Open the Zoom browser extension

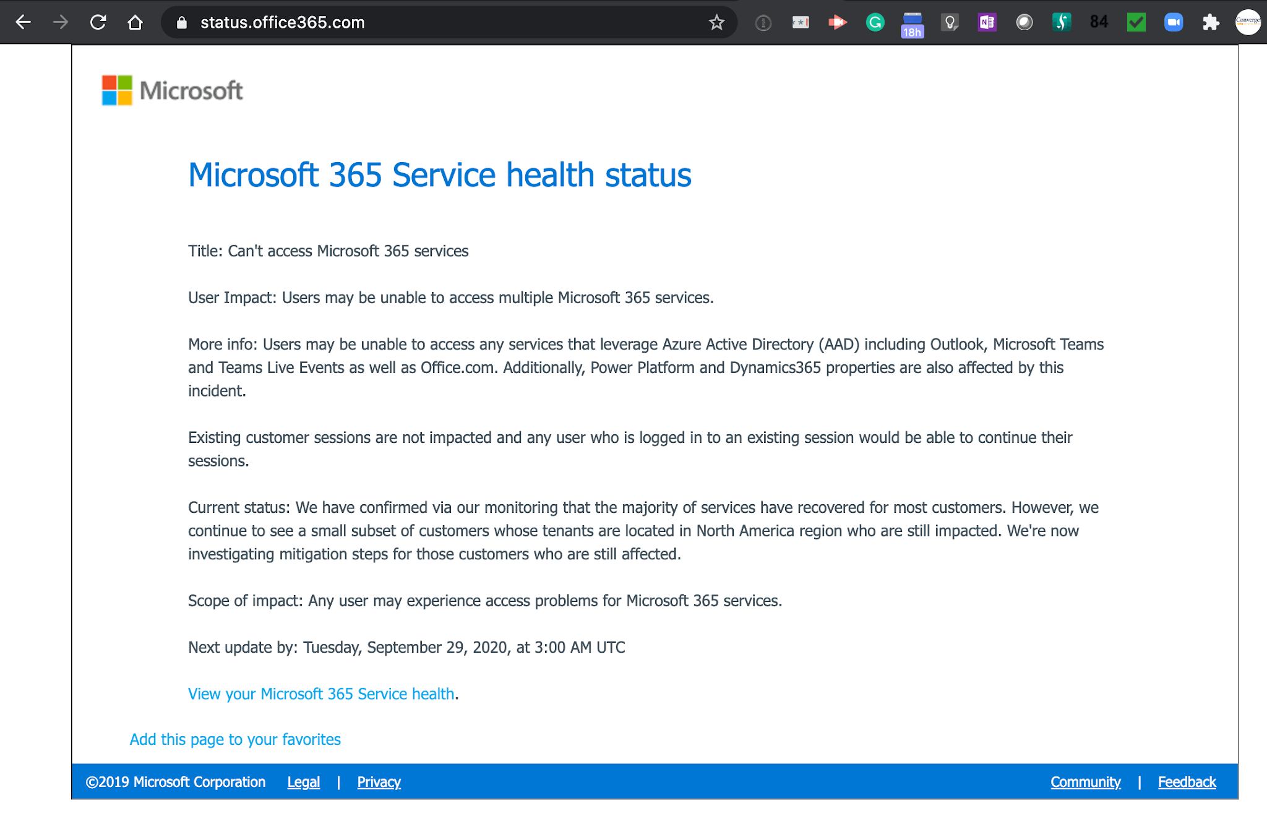tap(1174, 22)
